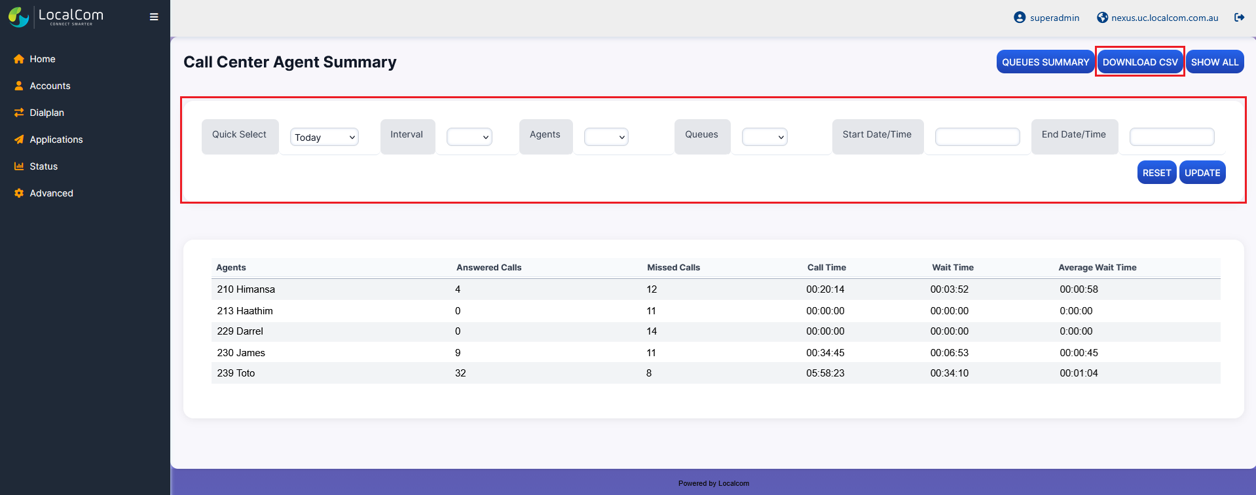Open Dialplan in the sidebar
The image size is (1256, 495).
[x=46, y=113]
